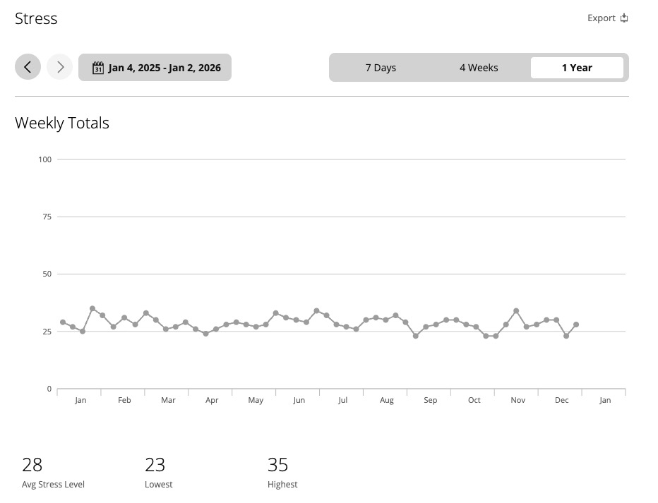Click the Export download icon
Image resolution: width=658 pixels, height=503 pixels.
pos(624,18)
